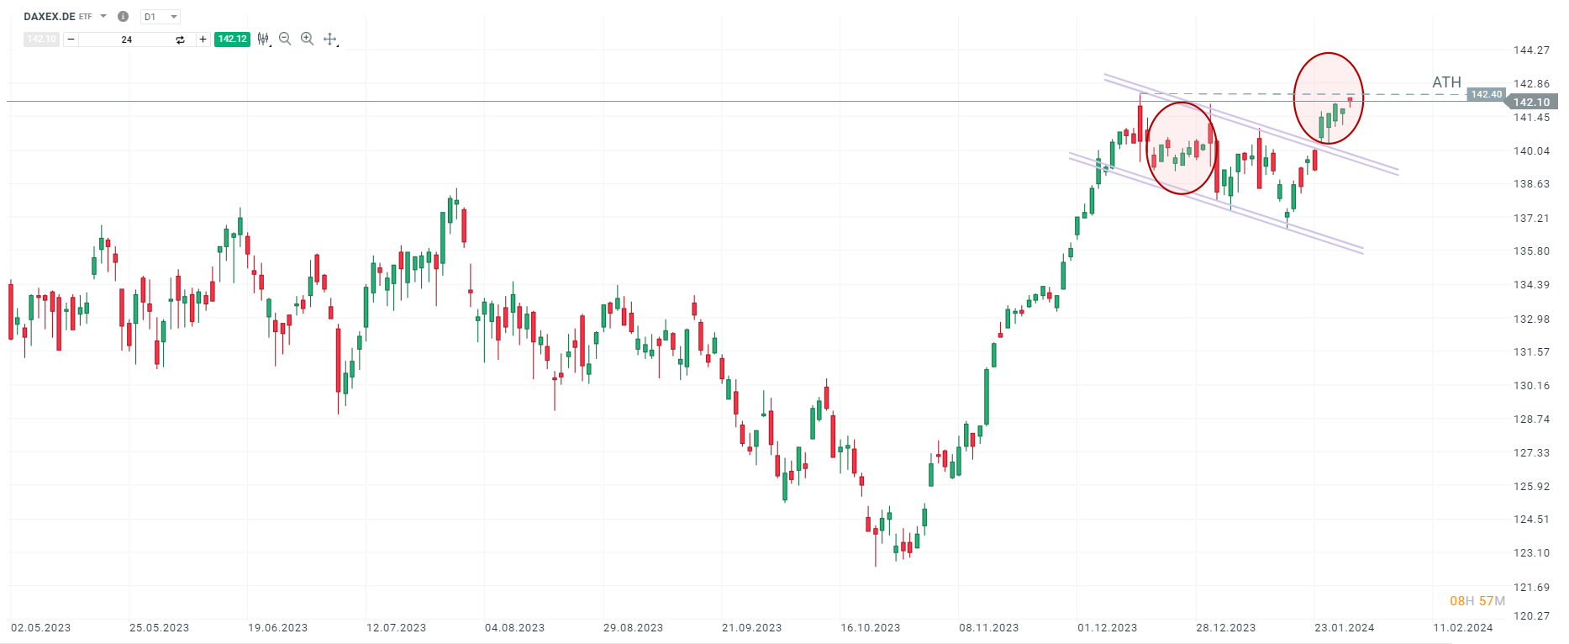Click the 23.01.2024 date axis label
This screenshot has width=1569, height=644.
pos(1345,627)
